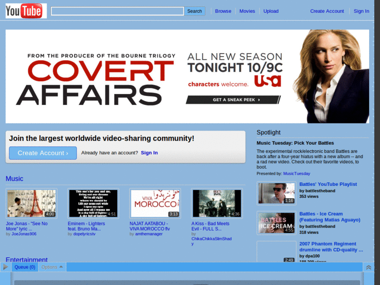
Task: Click the Get a Sneak Peek banner button
Action: pos(233,100)
